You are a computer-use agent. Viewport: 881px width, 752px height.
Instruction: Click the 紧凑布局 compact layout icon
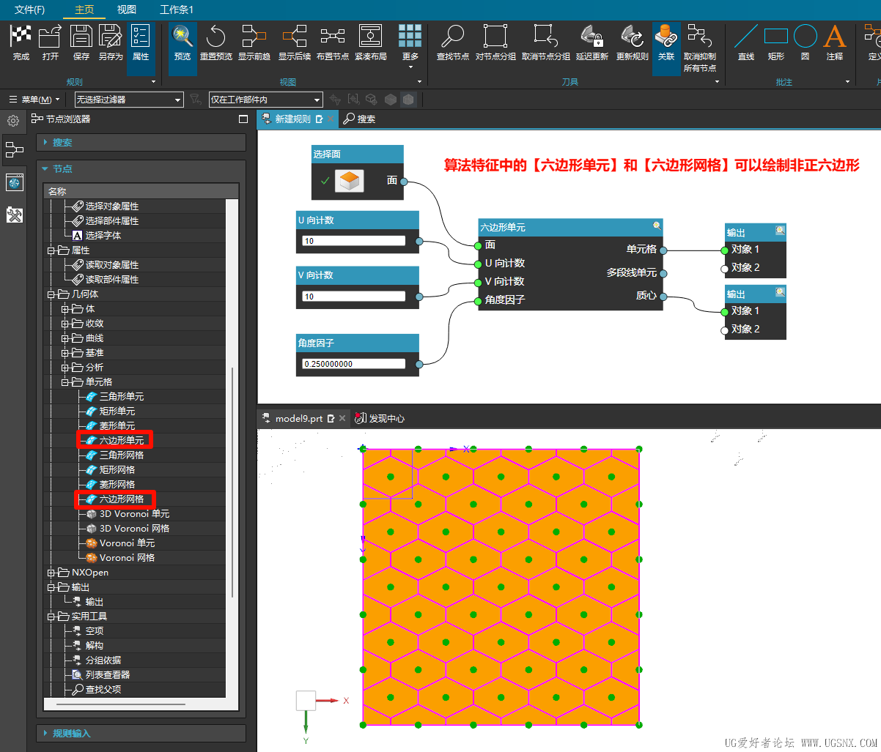pyautogui.click(x=370, y=42)
